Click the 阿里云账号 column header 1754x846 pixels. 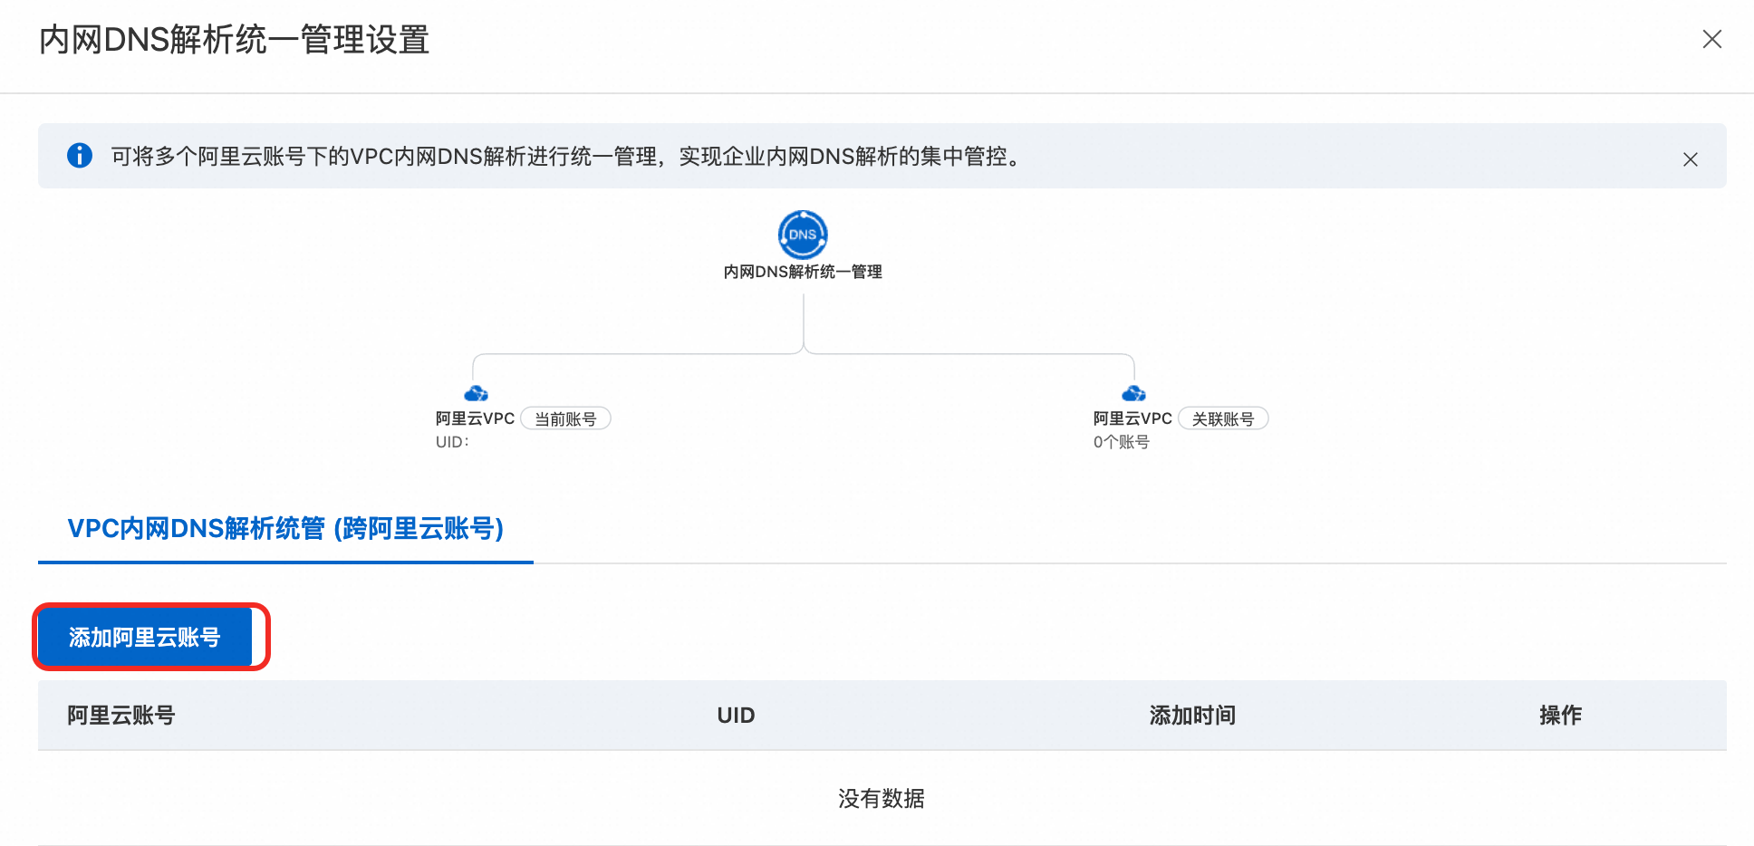[x=121, y=716]
